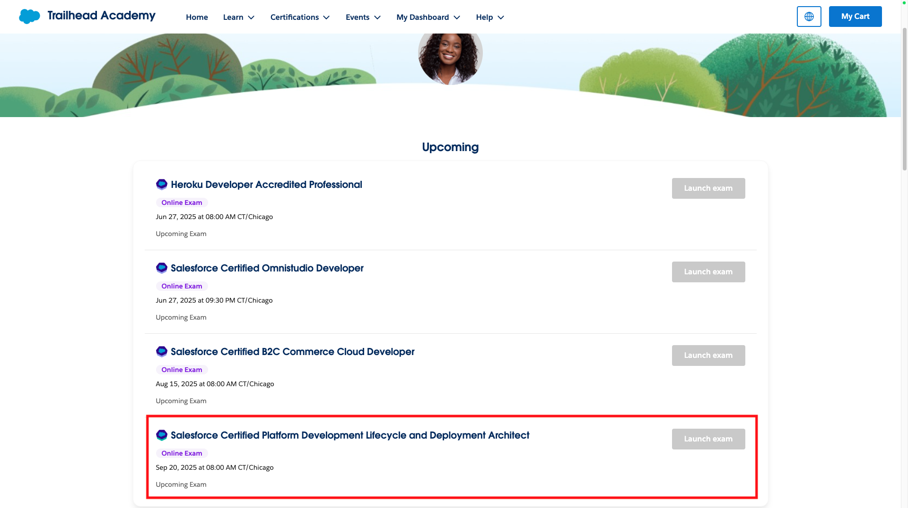Image resolution: width=908 pixels, height=508 pixels.
Task: Click badge icon next to Omnistudio Developer
Action: (162, 268)
